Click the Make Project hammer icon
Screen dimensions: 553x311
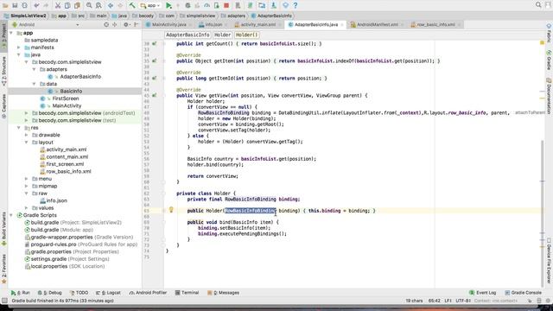tap(132, 5)
